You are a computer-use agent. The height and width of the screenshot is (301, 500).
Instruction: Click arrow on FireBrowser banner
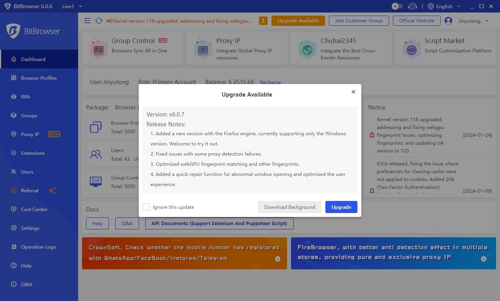tap(484, 259)
